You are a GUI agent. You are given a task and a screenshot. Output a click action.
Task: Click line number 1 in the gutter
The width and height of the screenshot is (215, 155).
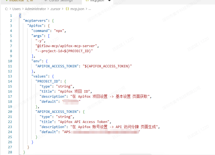11,16
